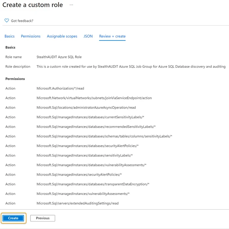The width and height of the screenshot is (229, 229).
Task: Select the currentSensitivityLabels/* permission
Action: pos(90,117)
